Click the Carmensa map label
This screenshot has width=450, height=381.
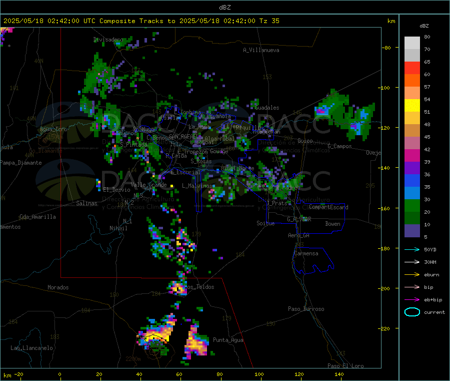pyautogui.click(x=306, y=253)
